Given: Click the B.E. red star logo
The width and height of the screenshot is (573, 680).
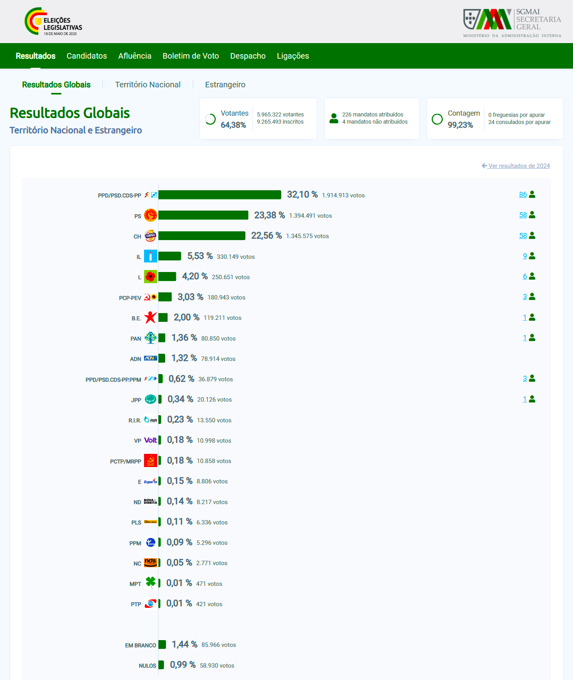Looking at the screenshot, I should pyautogui.click(x=150, y=317).
